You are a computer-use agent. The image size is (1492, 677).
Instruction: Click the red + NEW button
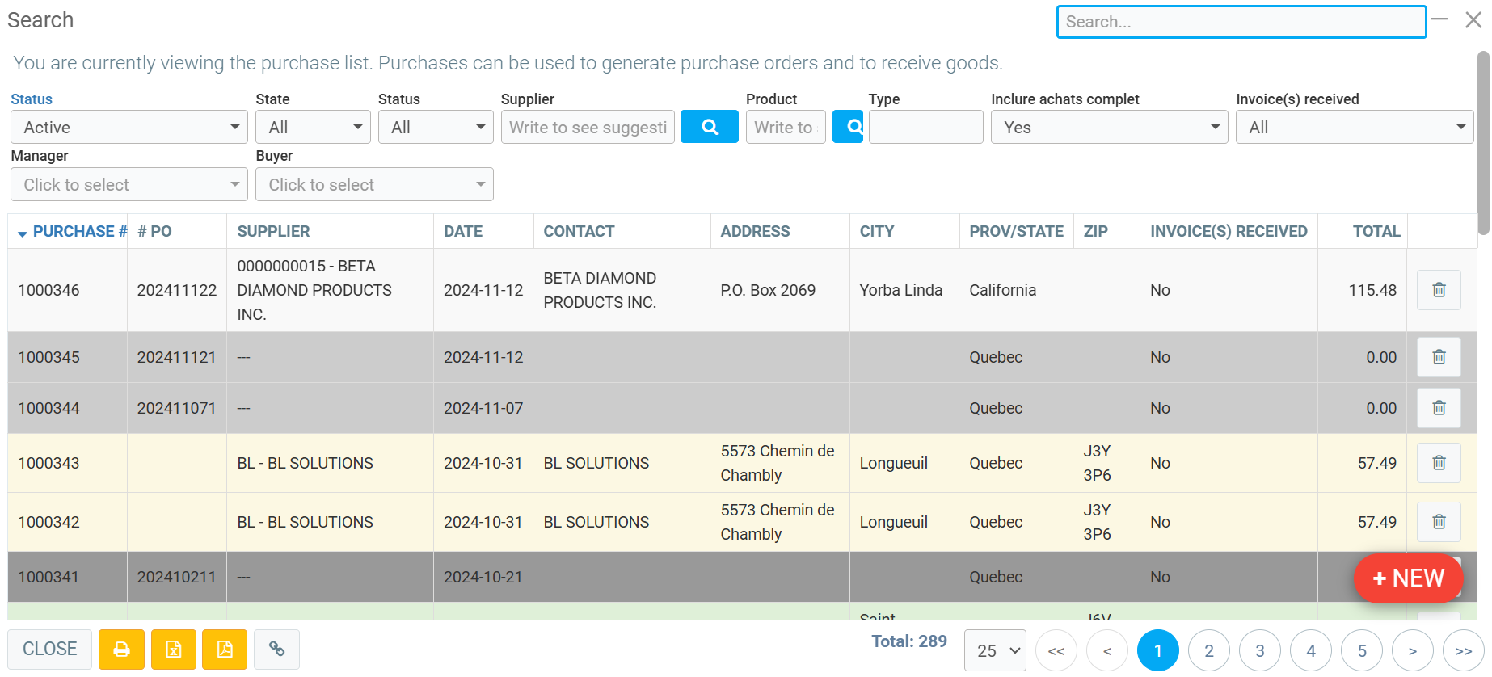[1408, 578]
